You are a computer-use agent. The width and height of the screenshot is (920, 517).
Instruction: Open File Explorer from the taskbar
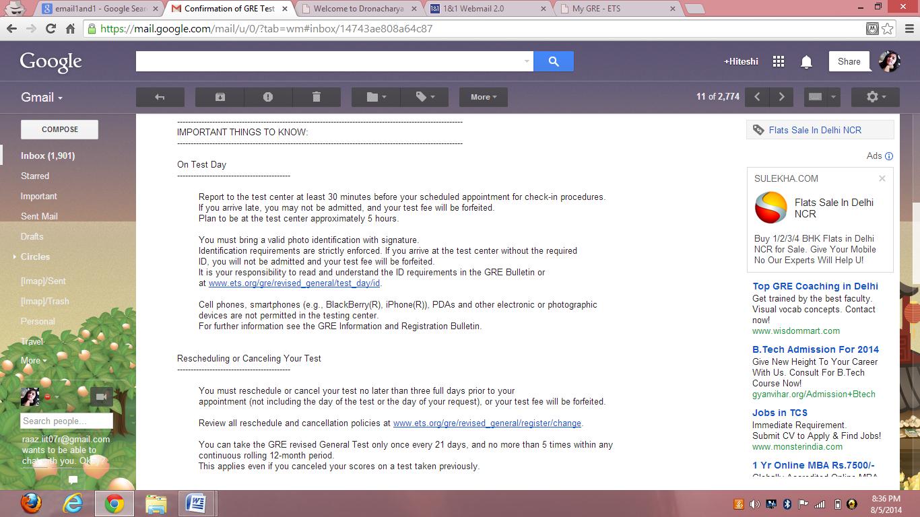156,504
